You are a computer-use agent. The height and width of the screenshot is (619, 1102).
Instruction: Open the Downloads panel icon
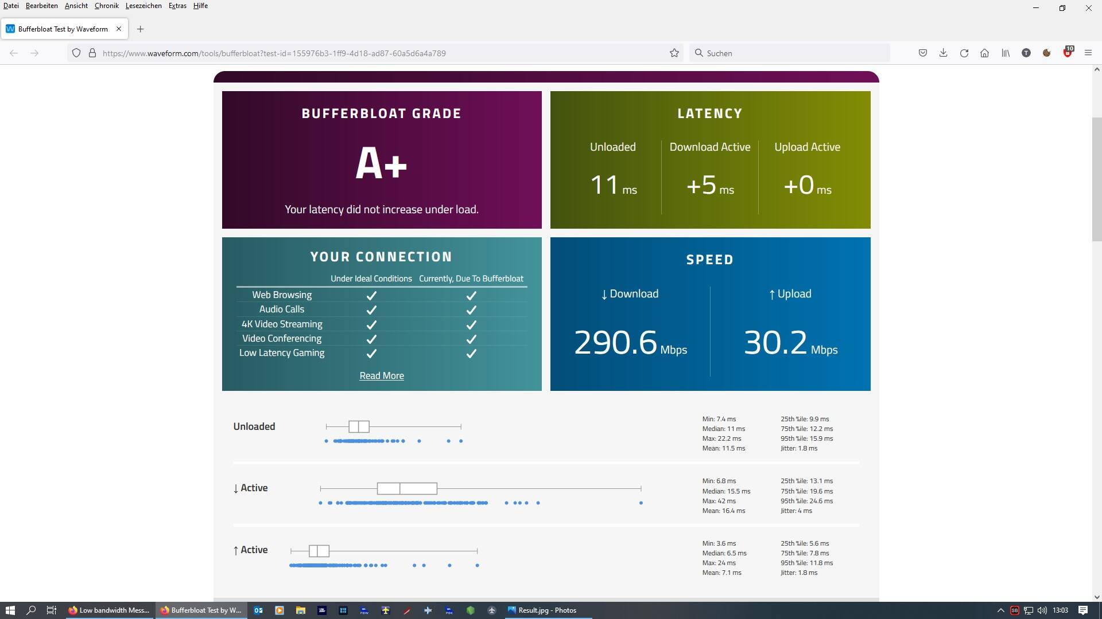[943, 53]
